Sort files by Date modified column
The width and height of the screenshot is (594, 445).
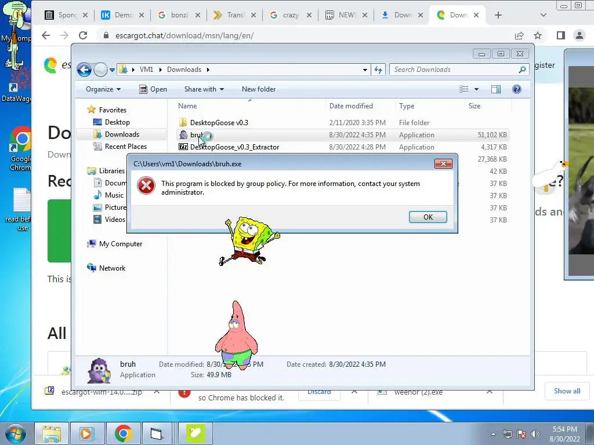tap(360, 106)
